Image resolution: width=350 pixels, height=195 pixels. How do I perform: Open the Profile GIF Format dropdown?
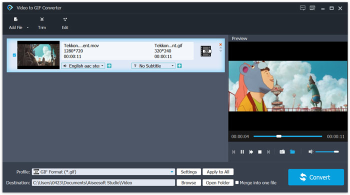click(x=103, y=172)
